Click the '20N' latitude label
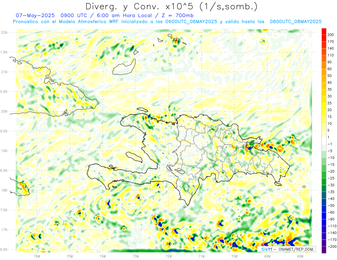 (x=4, y=111)
